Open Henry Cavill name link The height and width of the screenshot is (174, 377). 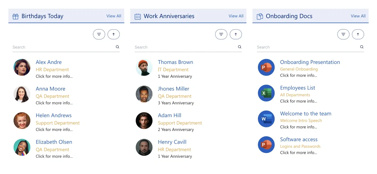click(x=172, y=142)
